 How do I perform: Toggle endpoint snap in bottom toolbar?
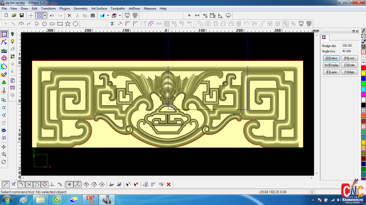coord(6,184)
